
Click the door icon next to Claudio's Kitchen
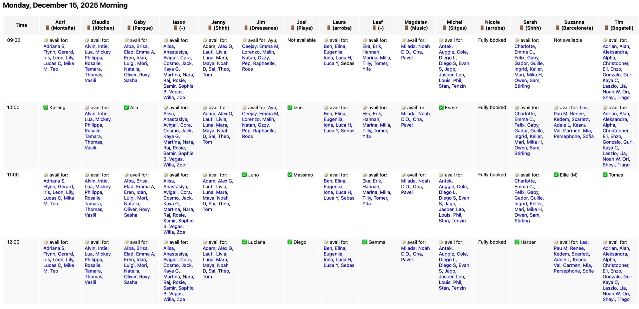(89, 28)
